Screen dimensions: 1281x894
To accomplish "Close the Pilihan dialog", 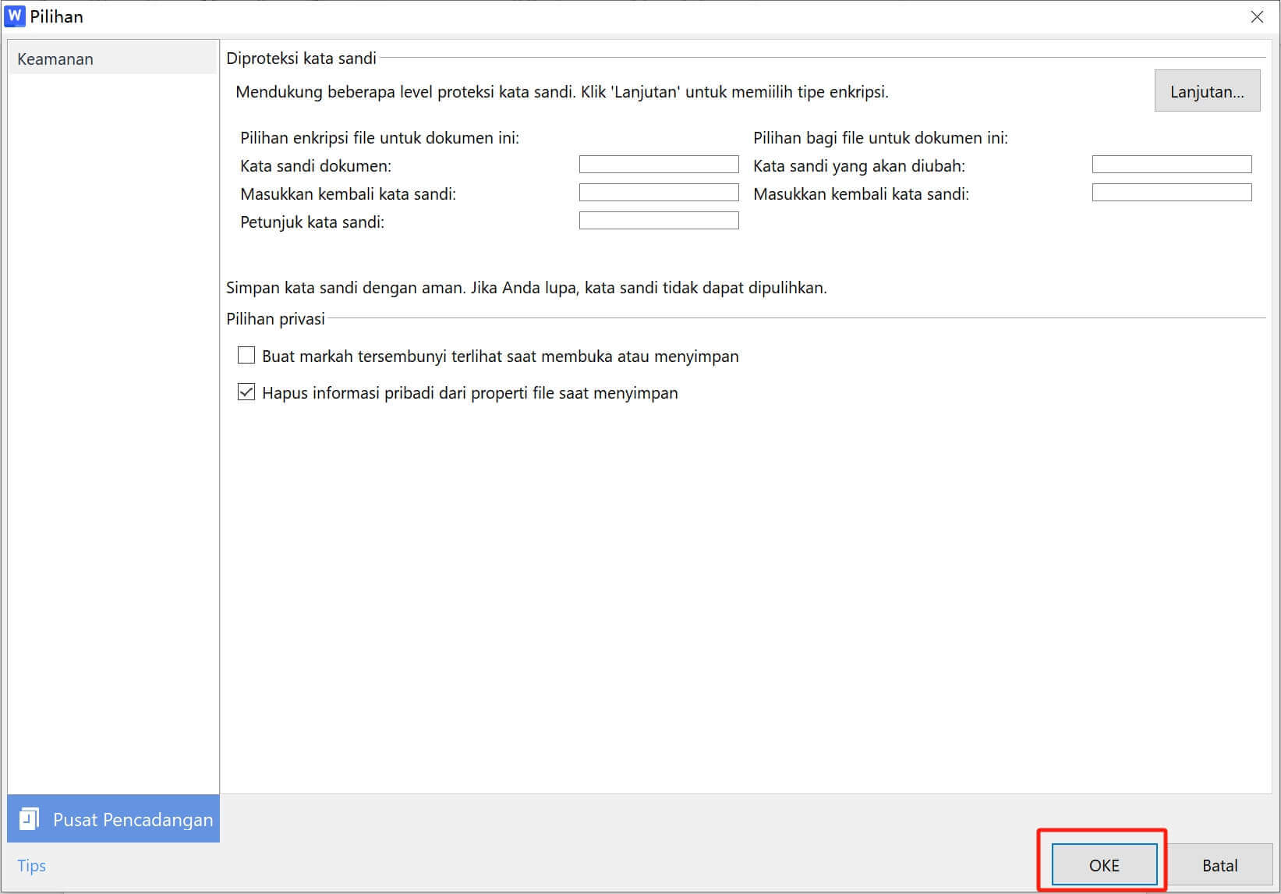I will 1257,16.
